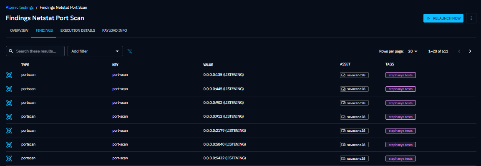Click previous page arrow in pagination
The width and height of the screenshot is (481, 166).
pyautogui.click(x=459, y=51)
